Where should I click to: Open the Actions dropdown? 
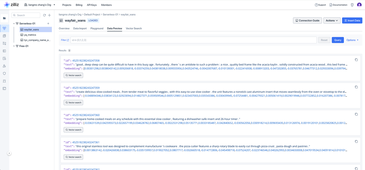pos(332,20)
